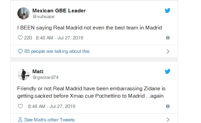Open Matt's profile avatar

pos(23,74)
